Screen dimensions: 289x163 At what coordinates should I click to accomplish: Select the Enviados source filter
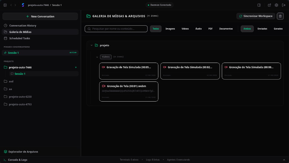pyautogui.click(x=262, y=29)
